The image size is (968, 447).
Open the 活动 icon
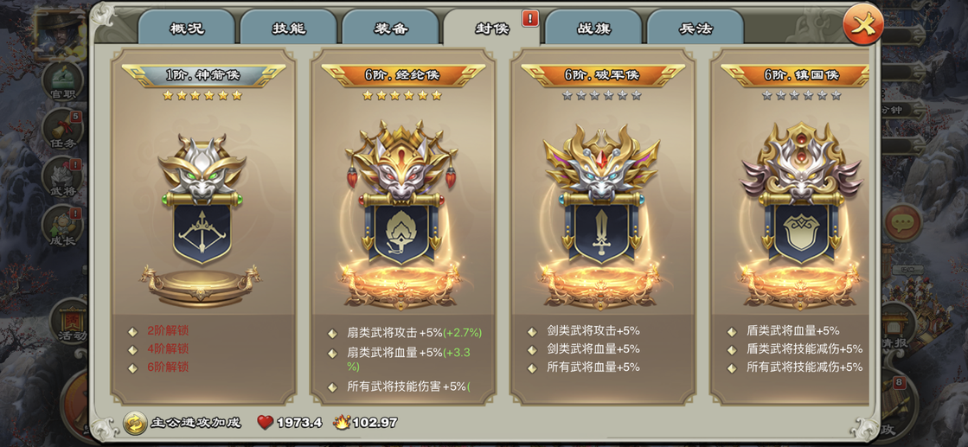pos(69,322)
